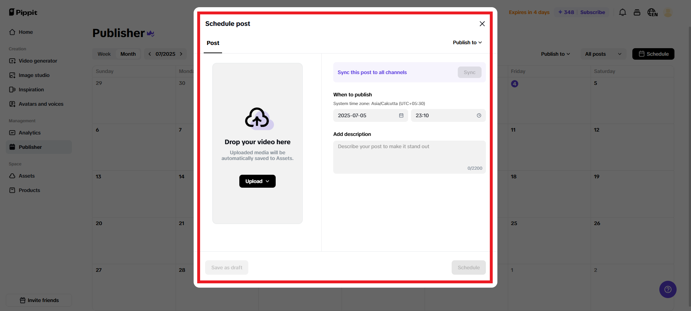The image size is (691, 311).
Task: Select the Post tab
Action: [x=213, y=43]
